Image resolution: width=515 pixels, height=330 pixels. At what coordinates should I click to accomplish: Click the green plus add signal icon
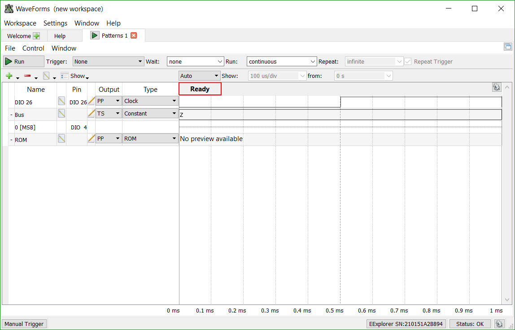pyautogui.click(x=9, y=76)
